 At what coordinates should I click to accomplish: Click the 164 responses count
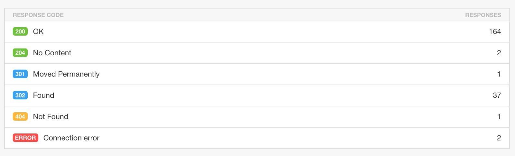coord(495,32)
